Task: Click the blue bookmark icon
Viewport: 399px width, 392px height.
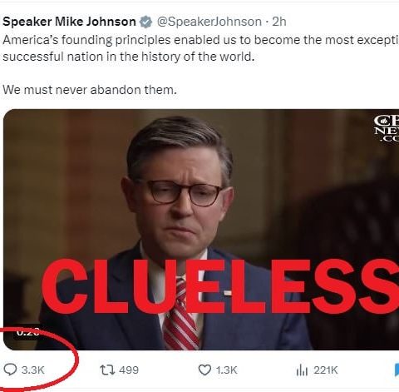Action: point(397,370)
